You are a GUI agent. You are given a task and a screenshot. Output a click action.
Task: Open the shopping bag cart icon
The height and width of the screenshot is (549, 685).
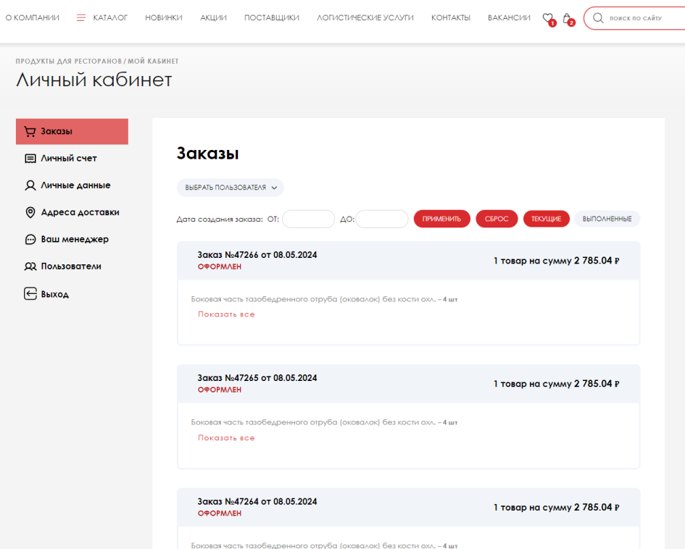pyautogui.click(x=567, y=18)
